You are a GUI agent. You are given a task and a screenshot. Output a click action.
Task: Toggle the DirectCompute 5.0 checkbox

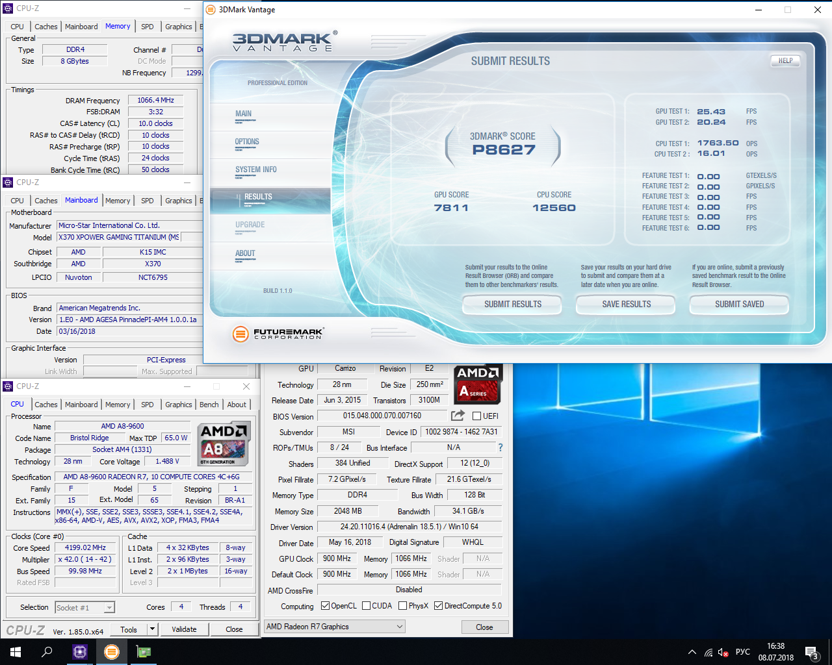438,606
